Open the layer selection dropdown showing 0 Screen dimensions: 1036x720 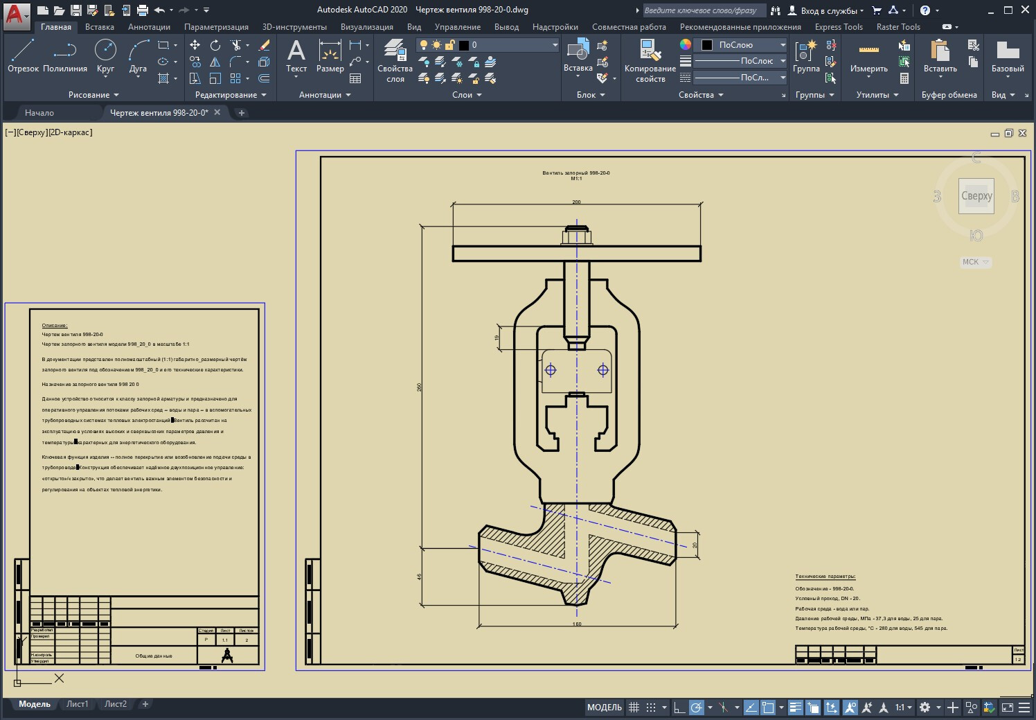click(x=511, y=45)
